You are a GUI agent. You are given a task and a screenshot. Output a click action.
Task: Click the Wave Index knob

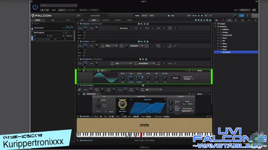click(122, 104)
